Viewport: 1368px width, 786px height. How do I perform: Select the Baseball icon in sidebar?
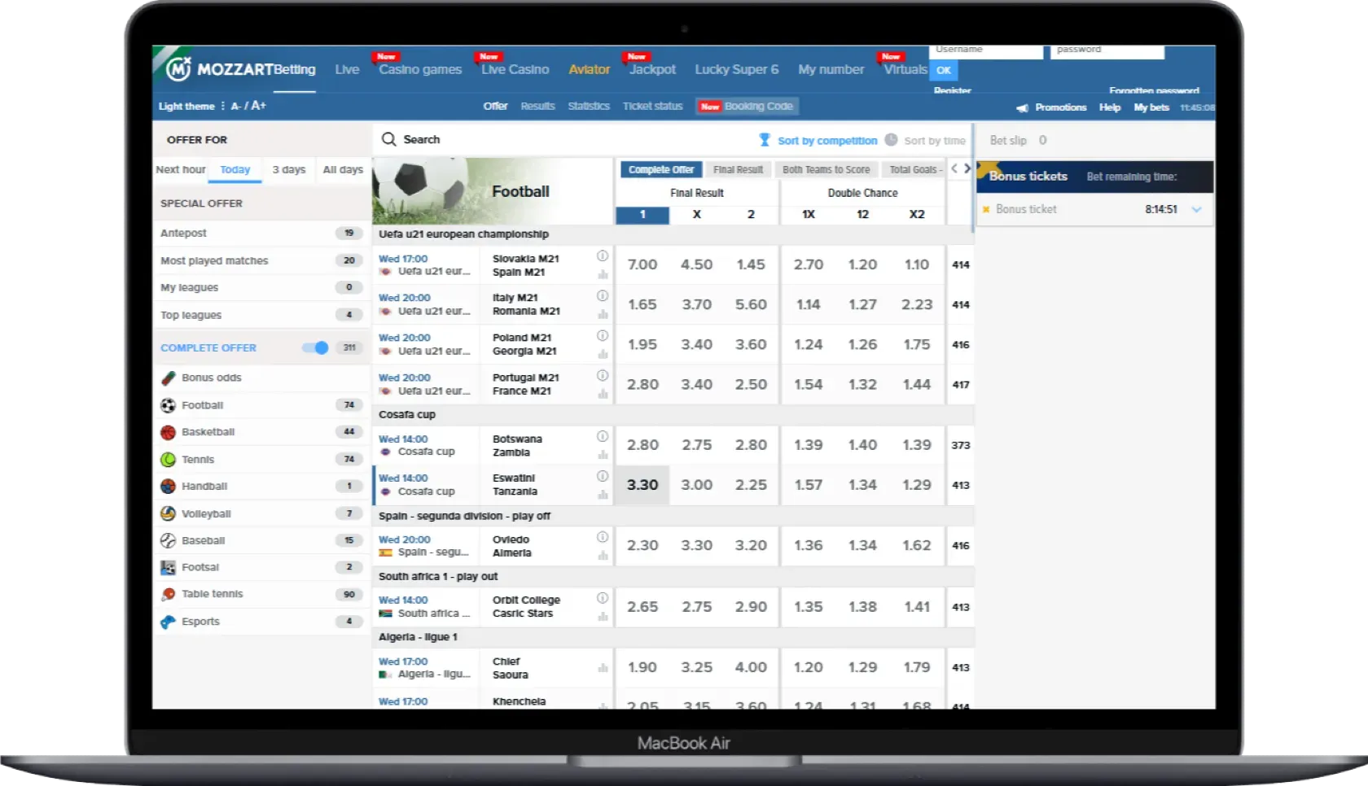(168, 540)
